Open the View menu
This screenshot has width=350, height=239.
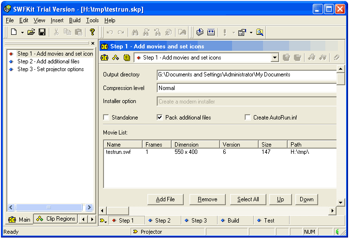[39, 20]
